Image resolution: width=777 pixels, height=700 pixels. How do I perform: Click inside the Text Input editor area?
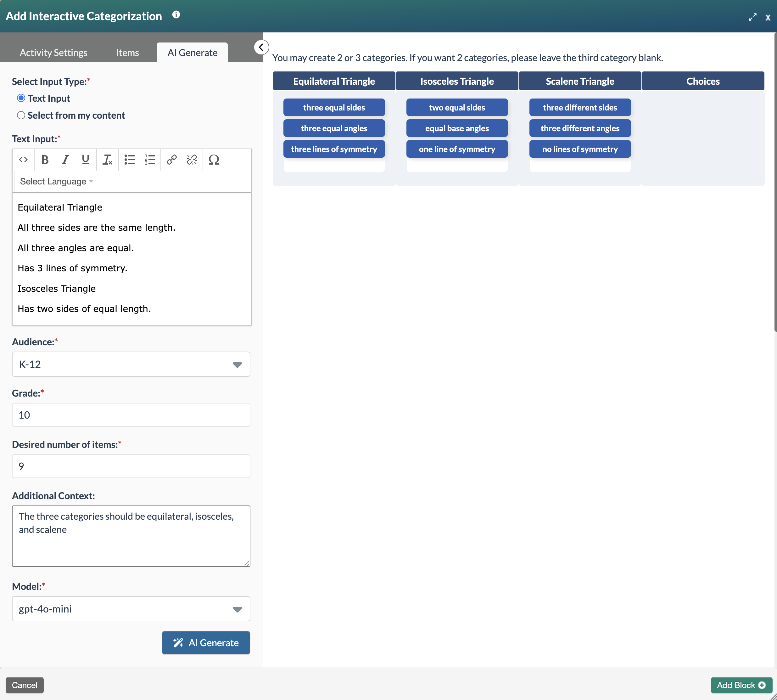[x=132, y=258]
